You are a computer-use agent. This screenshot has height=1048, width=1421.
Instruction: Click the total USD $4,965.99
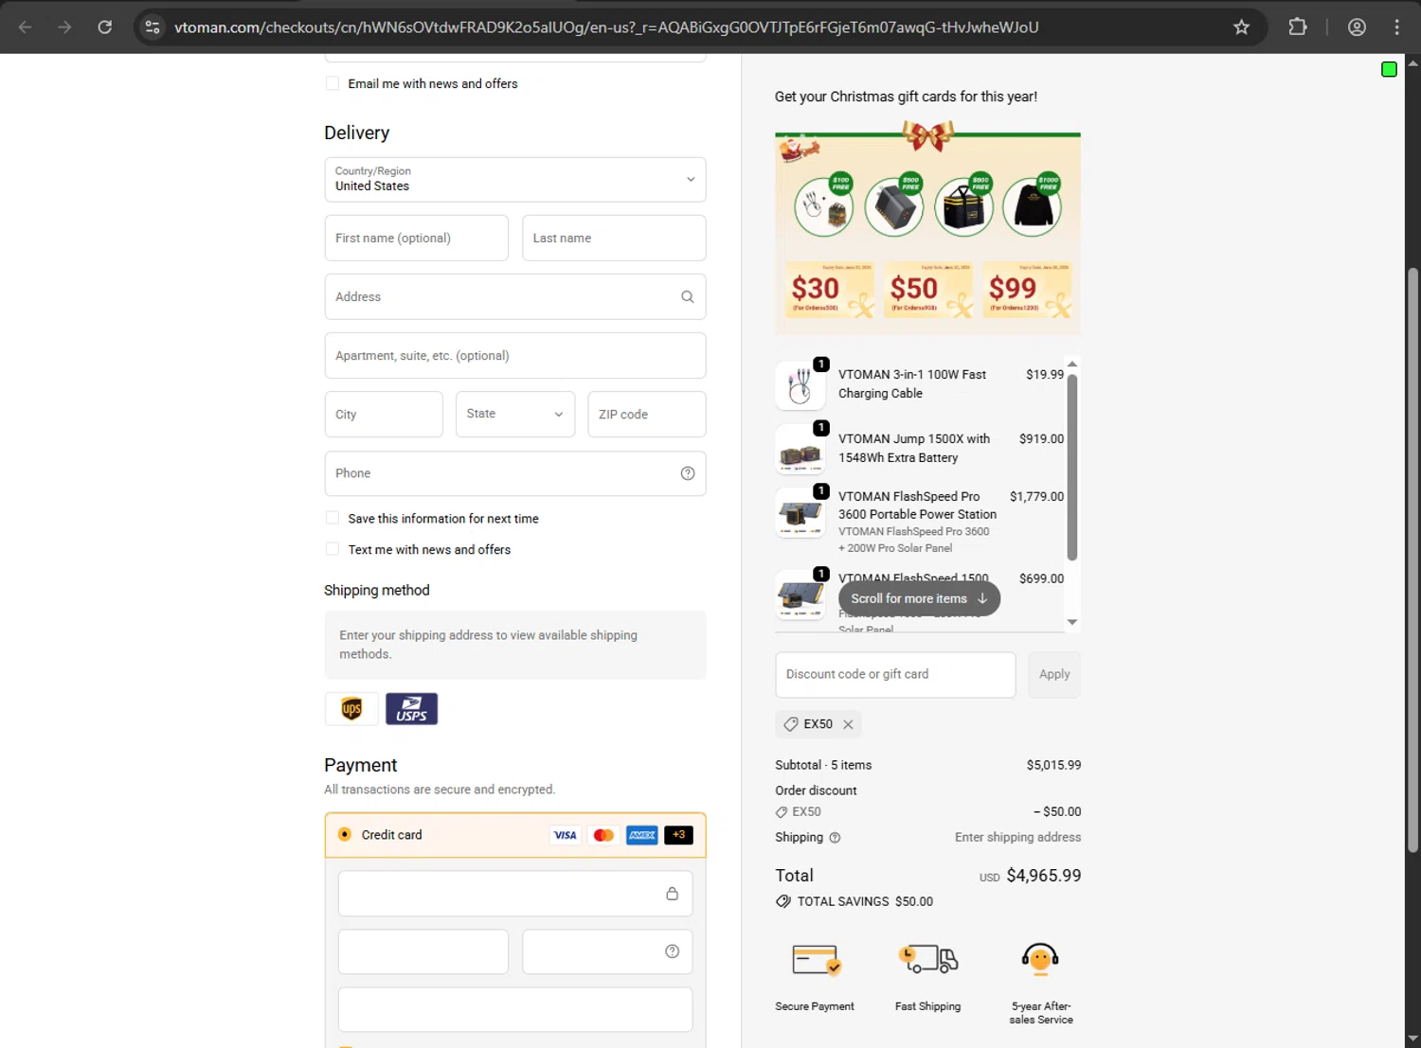(1030, 876)
